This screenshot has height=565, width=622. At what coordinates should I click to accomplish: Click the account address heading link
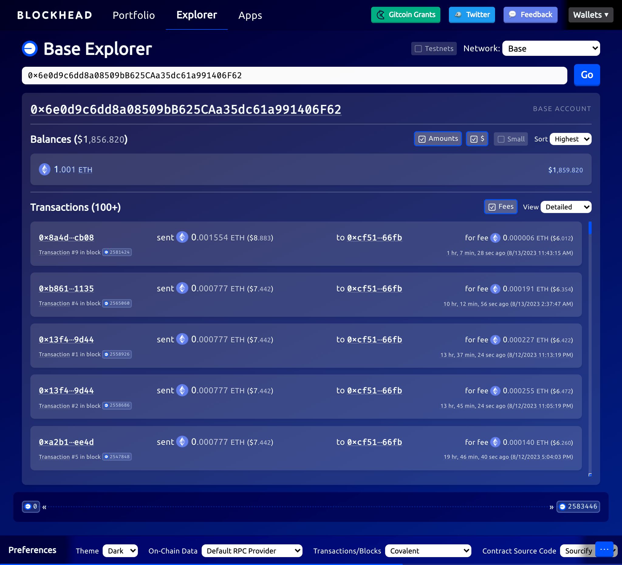(x=186, y=110)
